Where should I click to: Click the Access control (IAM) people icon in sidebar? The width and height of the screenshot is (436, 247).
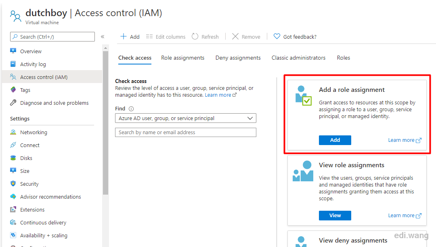tap(13, 77)
